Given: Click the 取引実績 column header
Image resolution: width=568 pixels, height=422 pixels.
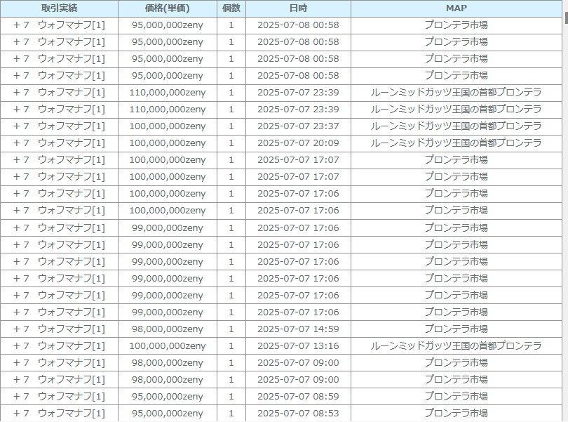Looking at the screenshot, I should pos(59,8).
